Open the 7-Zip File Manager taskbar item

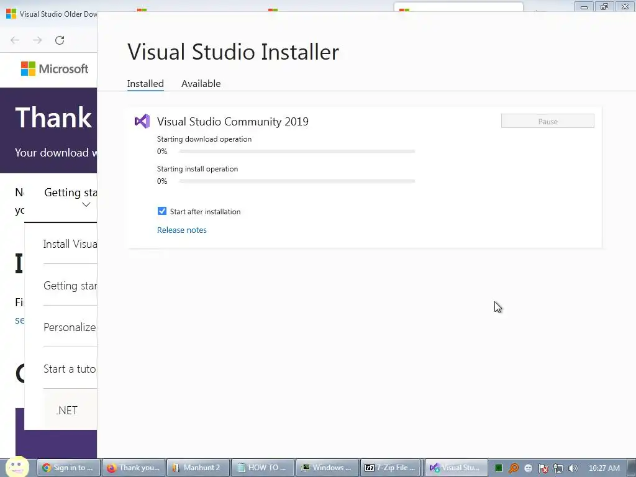pos(391,468)
